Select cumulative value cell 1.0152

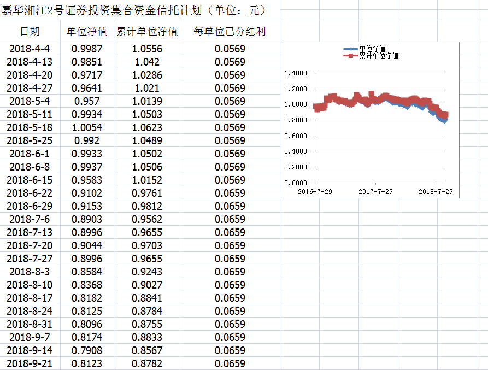tap(147, 180)
